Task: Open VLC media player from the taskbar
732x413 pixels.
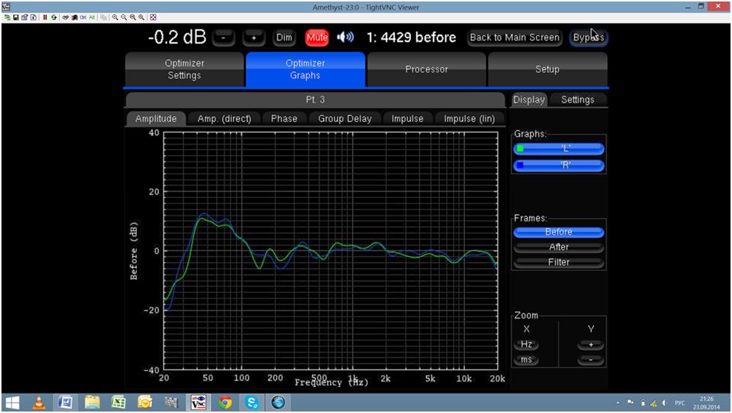Action: coord(40,403)
